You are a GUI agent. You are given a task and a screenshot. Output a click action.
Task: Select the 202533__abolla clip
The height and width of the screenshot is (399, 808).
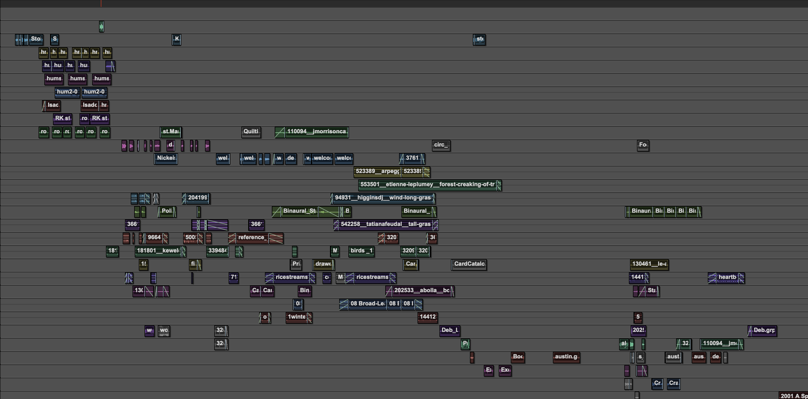point(420,291)
